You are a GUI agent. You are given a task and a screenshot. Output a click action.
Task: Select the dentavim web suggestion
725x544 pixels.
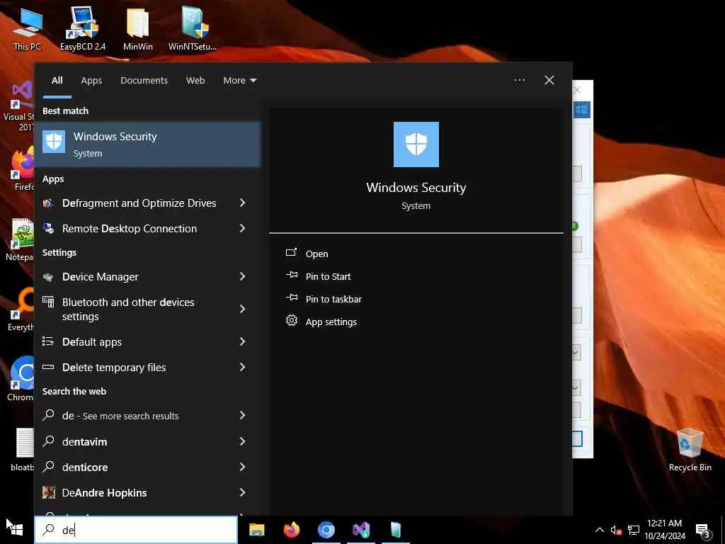(x=148, y=442)
